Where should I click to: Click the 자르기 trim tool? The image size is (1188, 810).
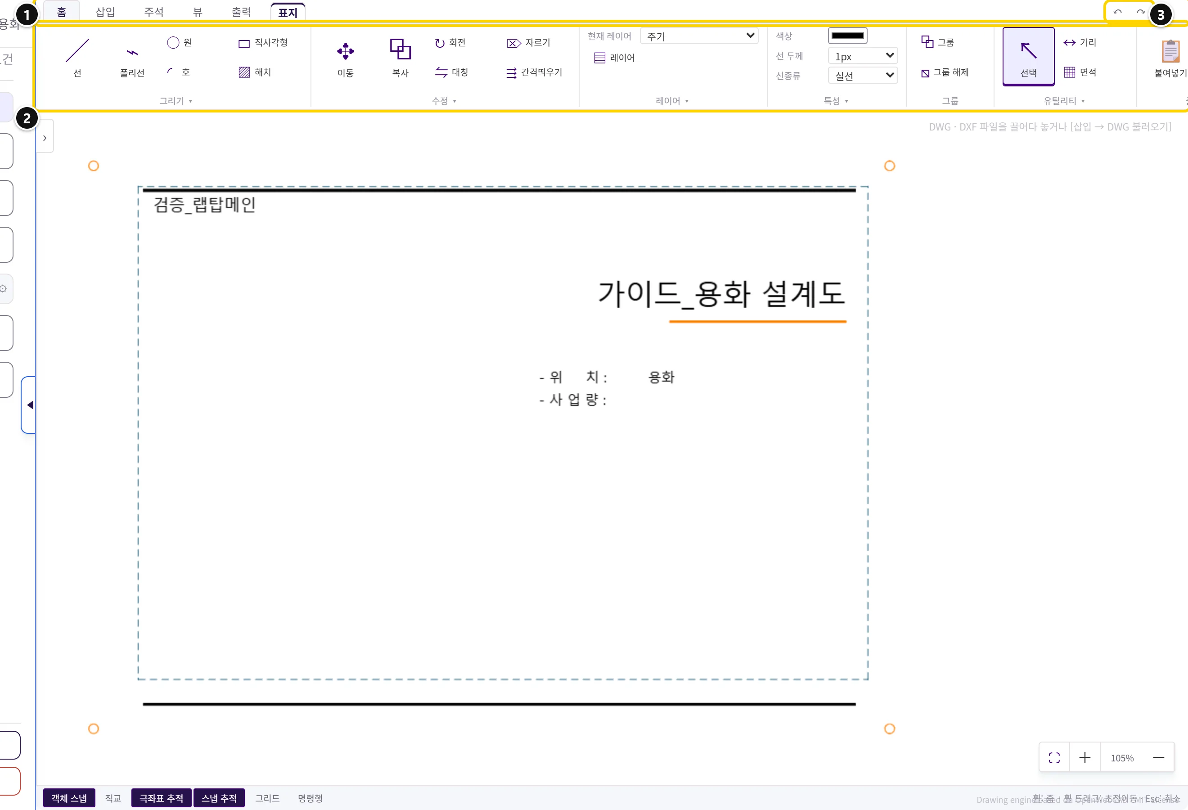tap(529, 42)
